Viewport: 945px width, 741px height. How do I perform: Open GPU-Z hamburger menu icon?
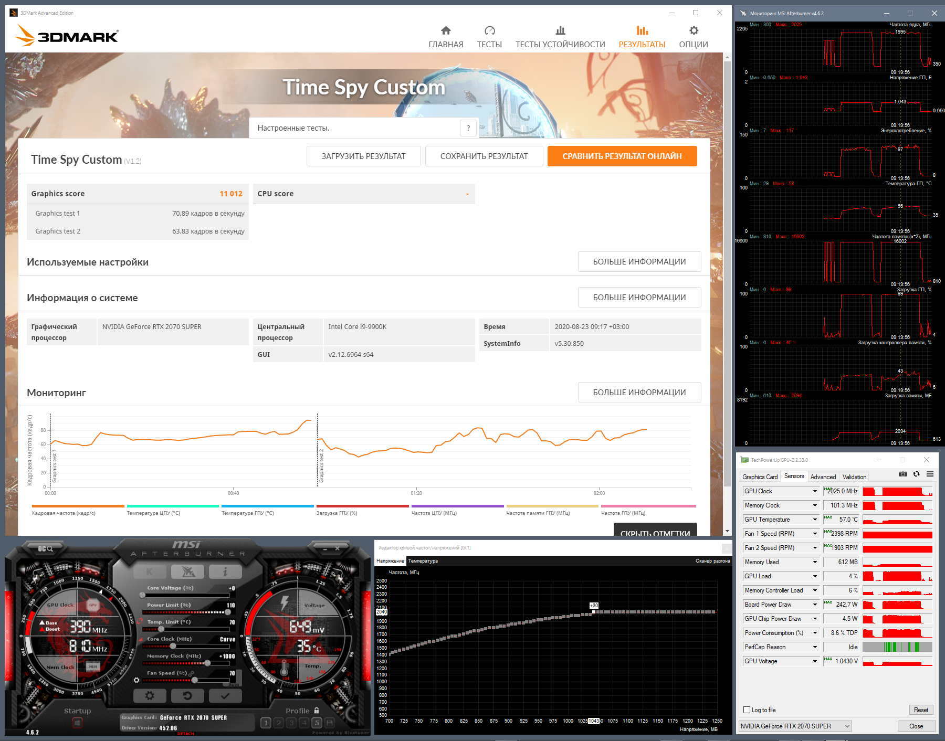click(x=930, y=474)
